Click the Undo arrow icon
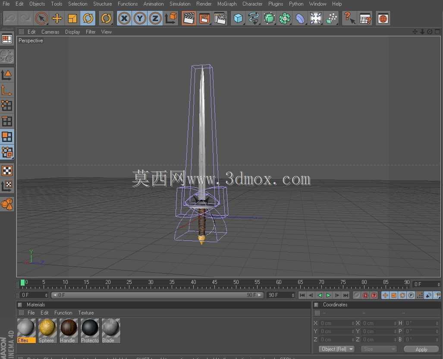This screenshot has width=443, height=359. [10, 19]
